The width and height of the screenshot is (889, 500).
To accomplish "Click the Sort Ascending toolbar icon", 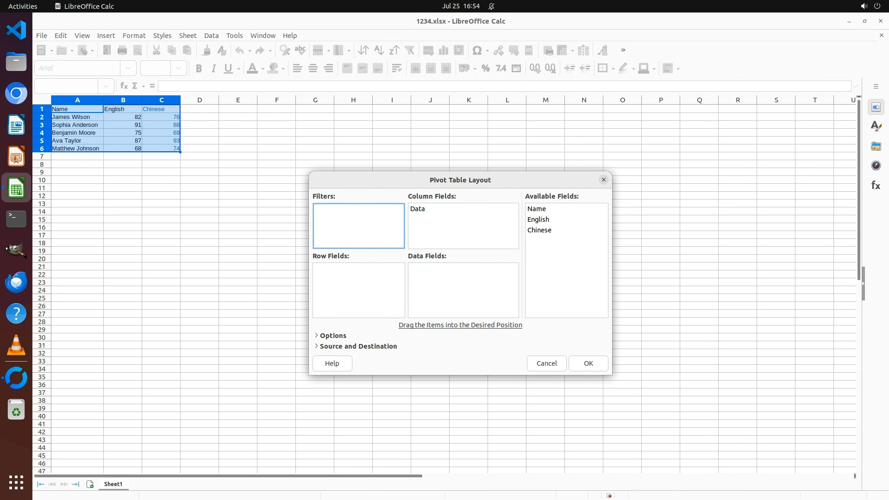I will [x=379, y=50].
